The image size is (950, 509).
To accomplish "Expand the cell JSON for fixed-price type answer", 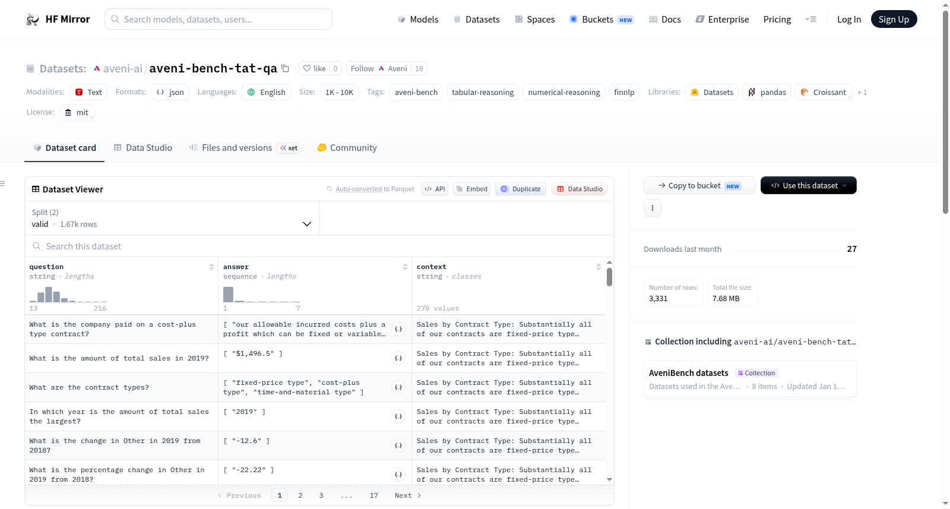I will (398, 387).
